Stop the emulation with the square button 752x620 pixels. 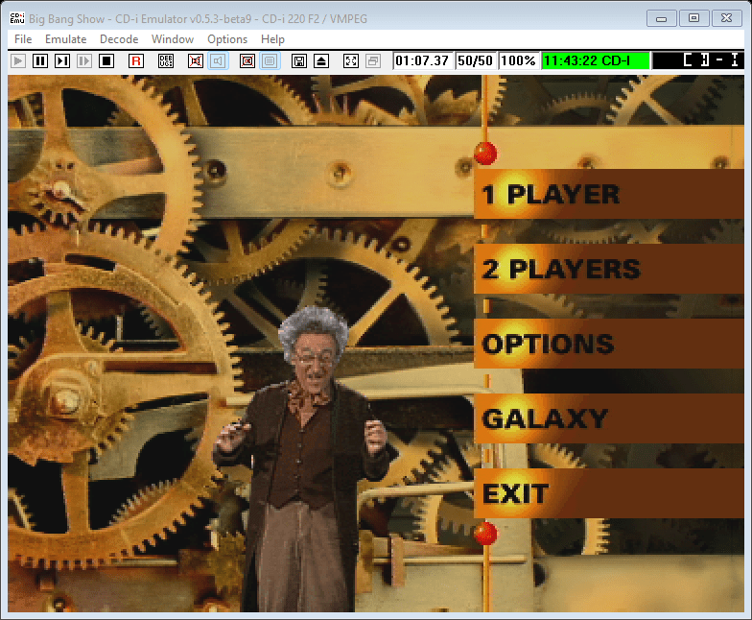106,60
